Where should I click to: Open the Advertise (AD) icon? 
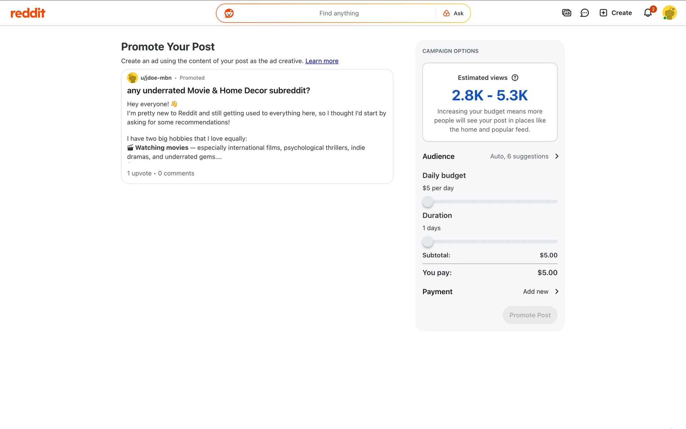tap(566, 13)
